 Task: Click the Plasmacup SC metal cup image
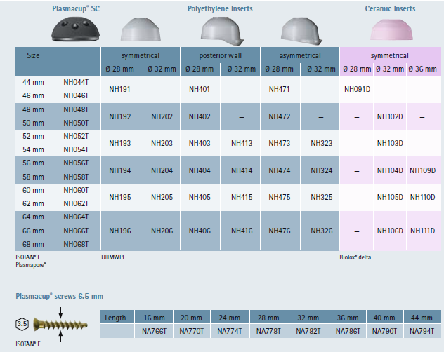(75, 29)
